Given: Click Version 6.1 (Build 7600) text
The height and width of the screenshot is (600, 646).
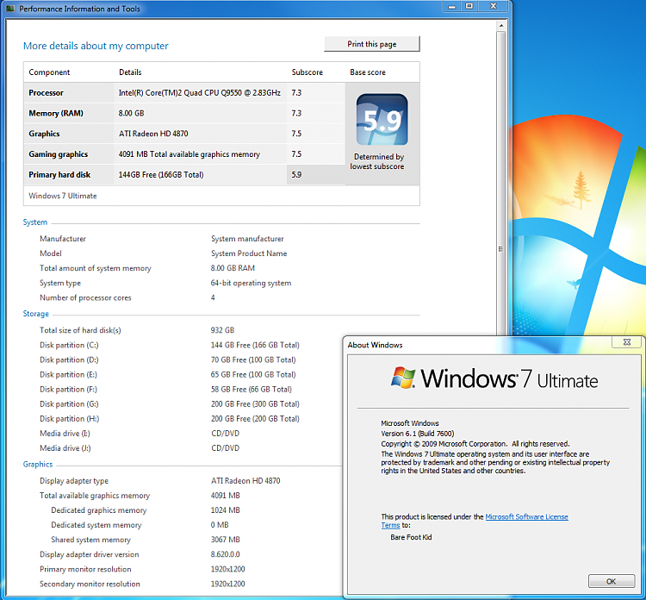Looking at the screenshot, I should 418,434.
